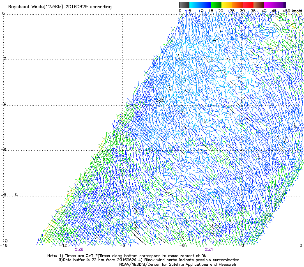The image size is (304, 267).
Task: Click the yellow 20-25 knots color swatch
Action: coord(227,5)
